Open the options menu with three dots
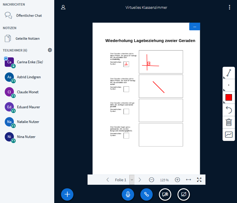 coord(230,7)
